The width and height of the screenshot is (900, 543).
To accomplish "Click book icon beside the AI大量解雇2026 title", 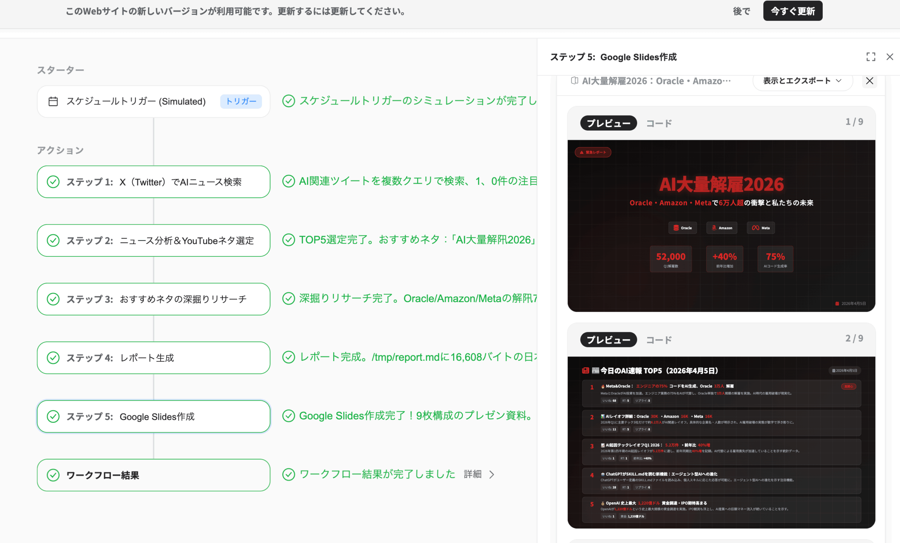I will coord(574,81).
